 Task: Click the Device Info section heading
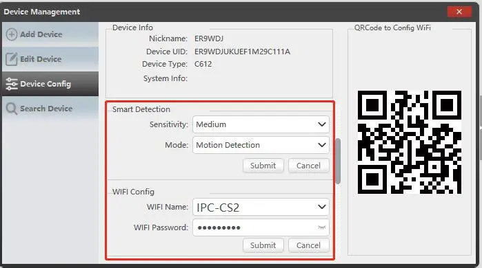pos(132,27)
